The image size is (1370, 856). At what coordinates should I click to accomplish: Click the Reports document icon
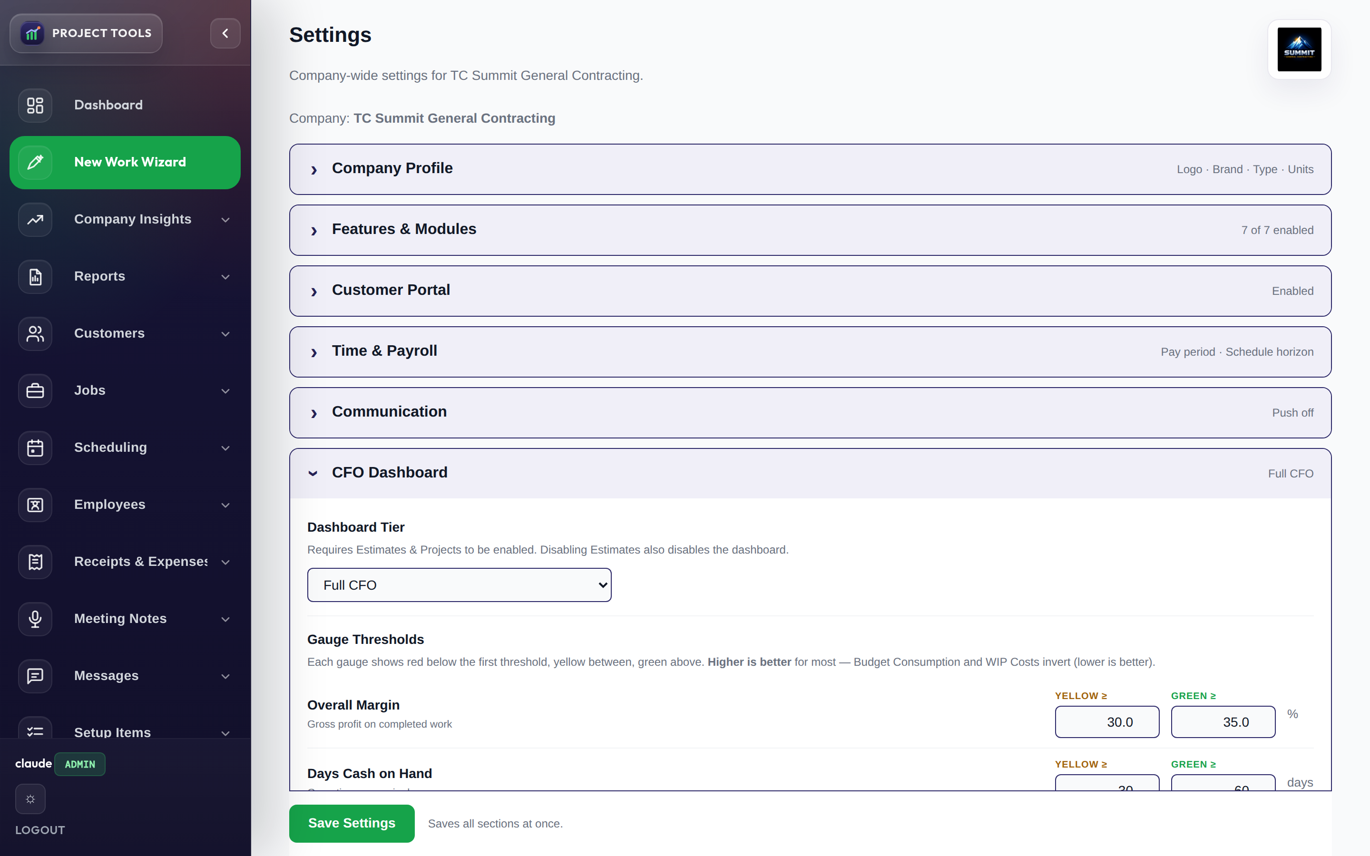coord(35,277)
